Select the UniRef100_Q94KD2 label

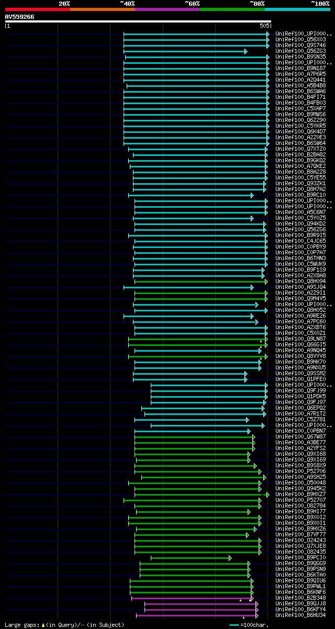click(x=300, y=223)
